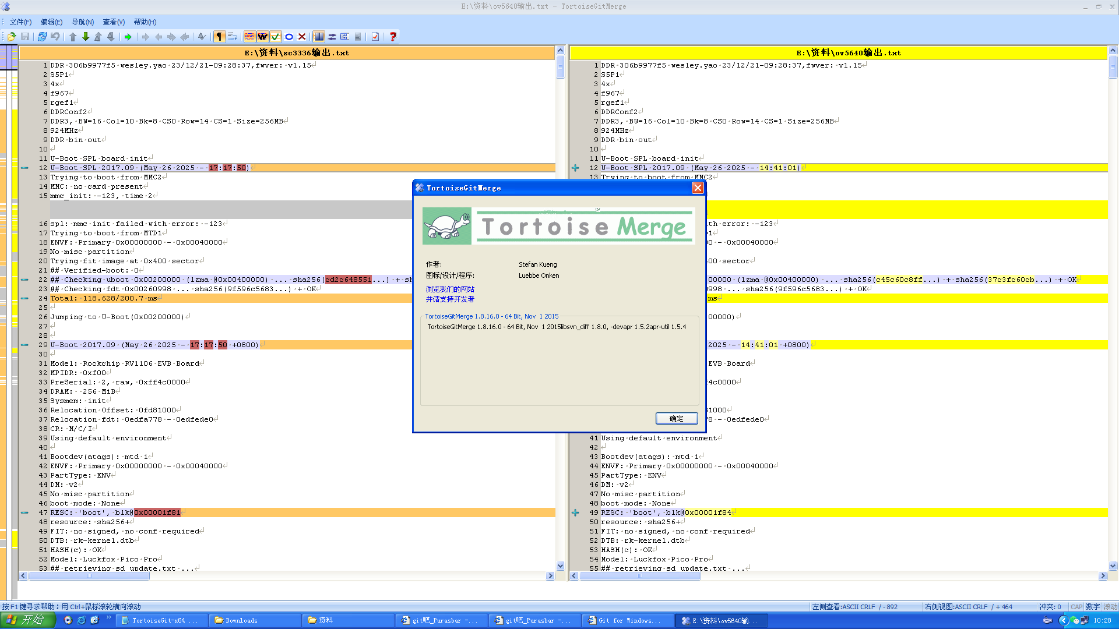Viewport: 1119px width, 629px height.
Task: Open the 导航(N) menu
Action: [x=83, y=22]
